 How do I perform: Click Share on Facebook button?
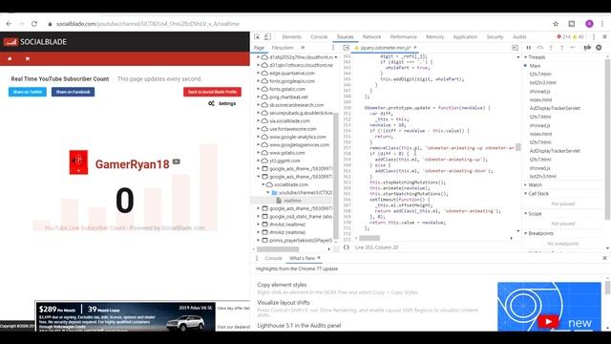click(73, 92)
